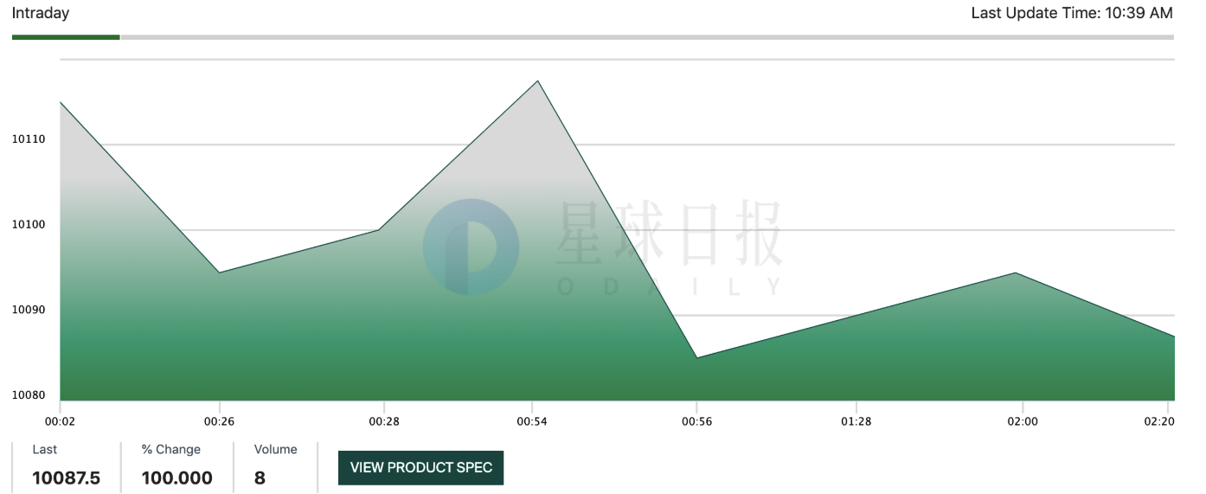1206x494 pixels.
Task: Click the 10080 price axis label
Action: pyautogui.click(x=28, y=395)
